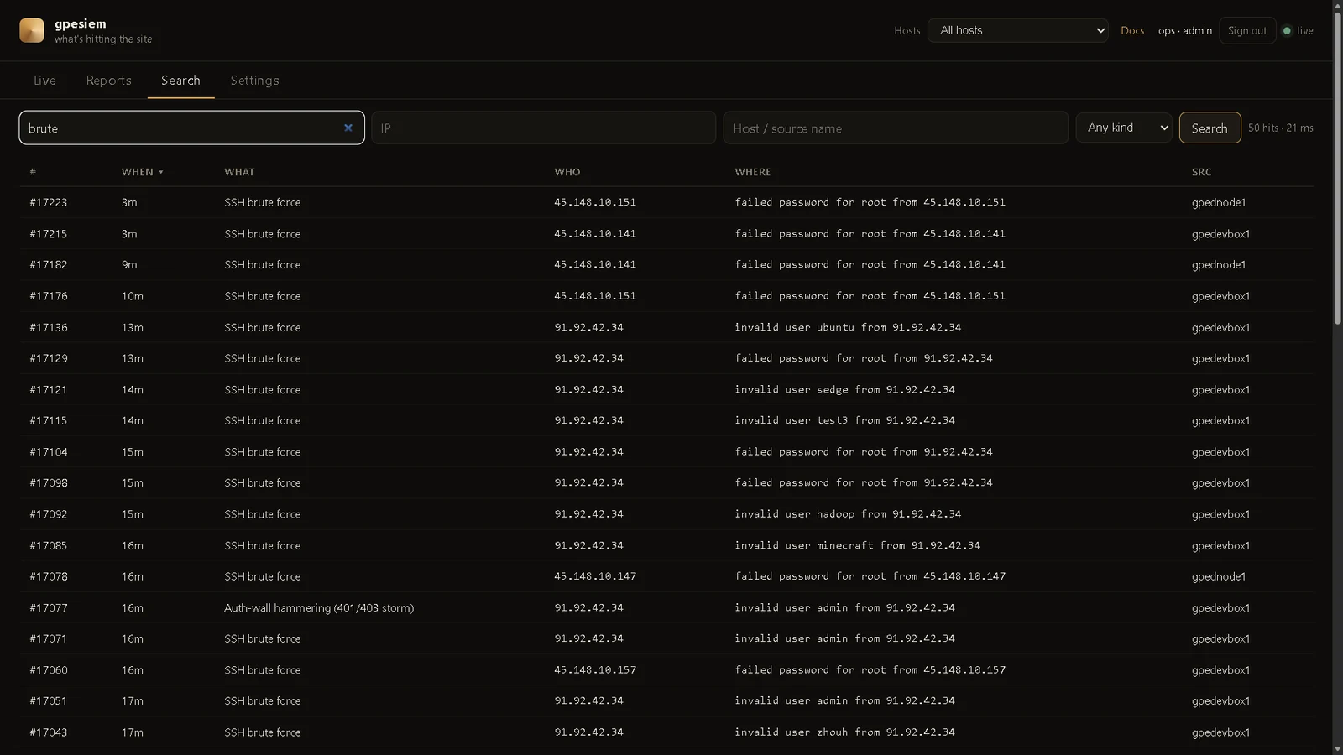Click gpednode1 source in row #17223
The height and width of the screenshot is (755, 1343).
[1219, 202]
